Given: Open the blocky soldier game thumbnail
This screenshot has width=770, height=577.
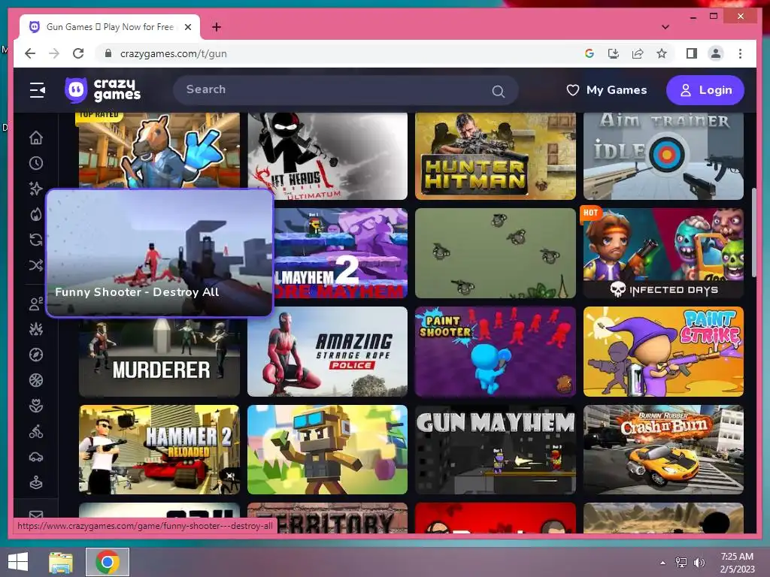Looking at the screenshot, I should pos(328,449).
